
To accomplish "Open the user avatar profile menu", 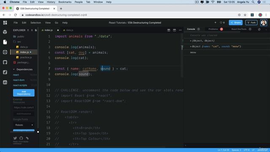I will point(264,22).
